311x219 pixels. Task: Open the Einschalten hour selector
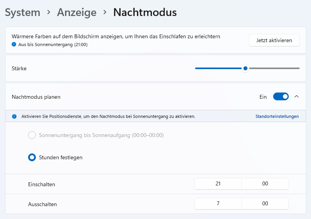(218, 184)
